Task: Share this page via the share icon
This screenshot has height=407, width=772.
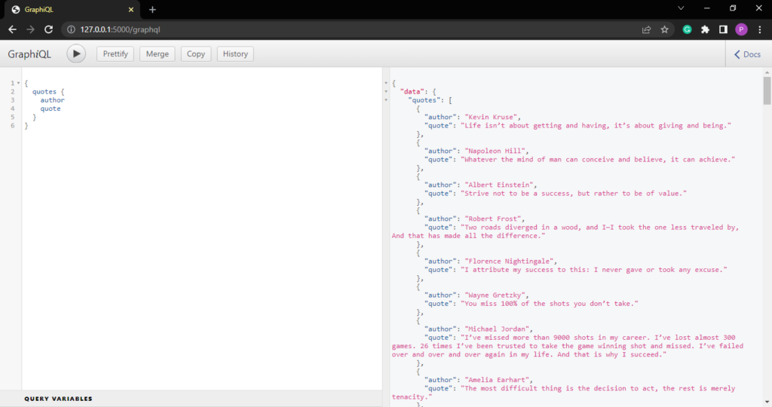Action: (646, 29)
